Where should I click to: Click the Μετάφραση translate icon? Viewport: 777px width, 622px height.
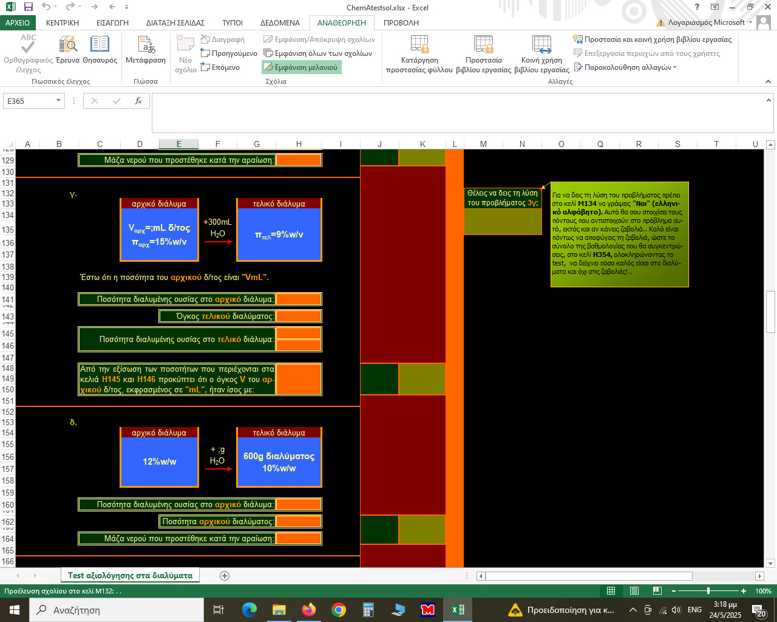[x=146, y=46]
